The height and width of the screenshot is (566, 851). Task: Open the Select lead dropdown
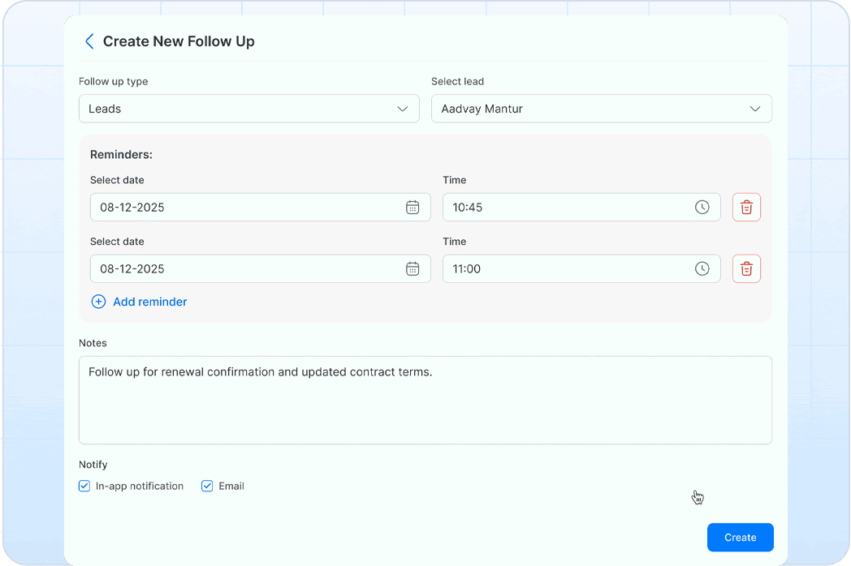click(x=602, y=109)
